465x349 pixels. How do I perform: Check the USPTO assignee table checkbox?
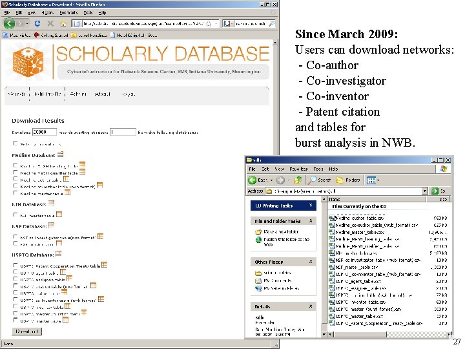pyautogui.click(x=15, y=279)
